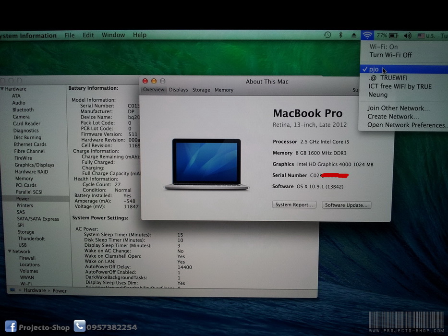
Task: Select Printers in the sidebar
Action: coord(24,205)
